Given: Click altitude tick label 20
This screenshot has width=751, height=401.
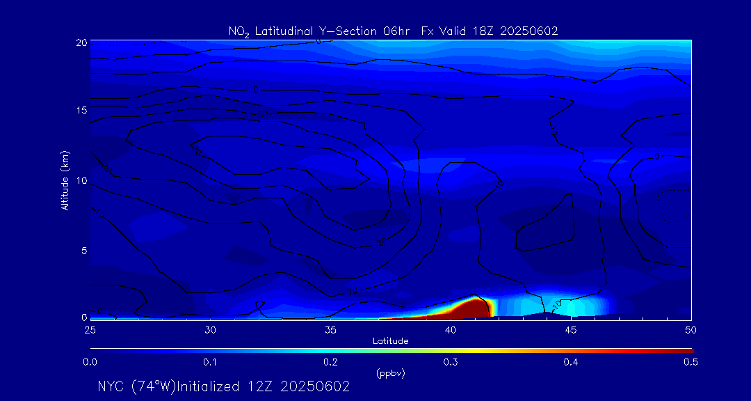Looking at the screenshot, I should pyautogui.click(x=81, y=42).
